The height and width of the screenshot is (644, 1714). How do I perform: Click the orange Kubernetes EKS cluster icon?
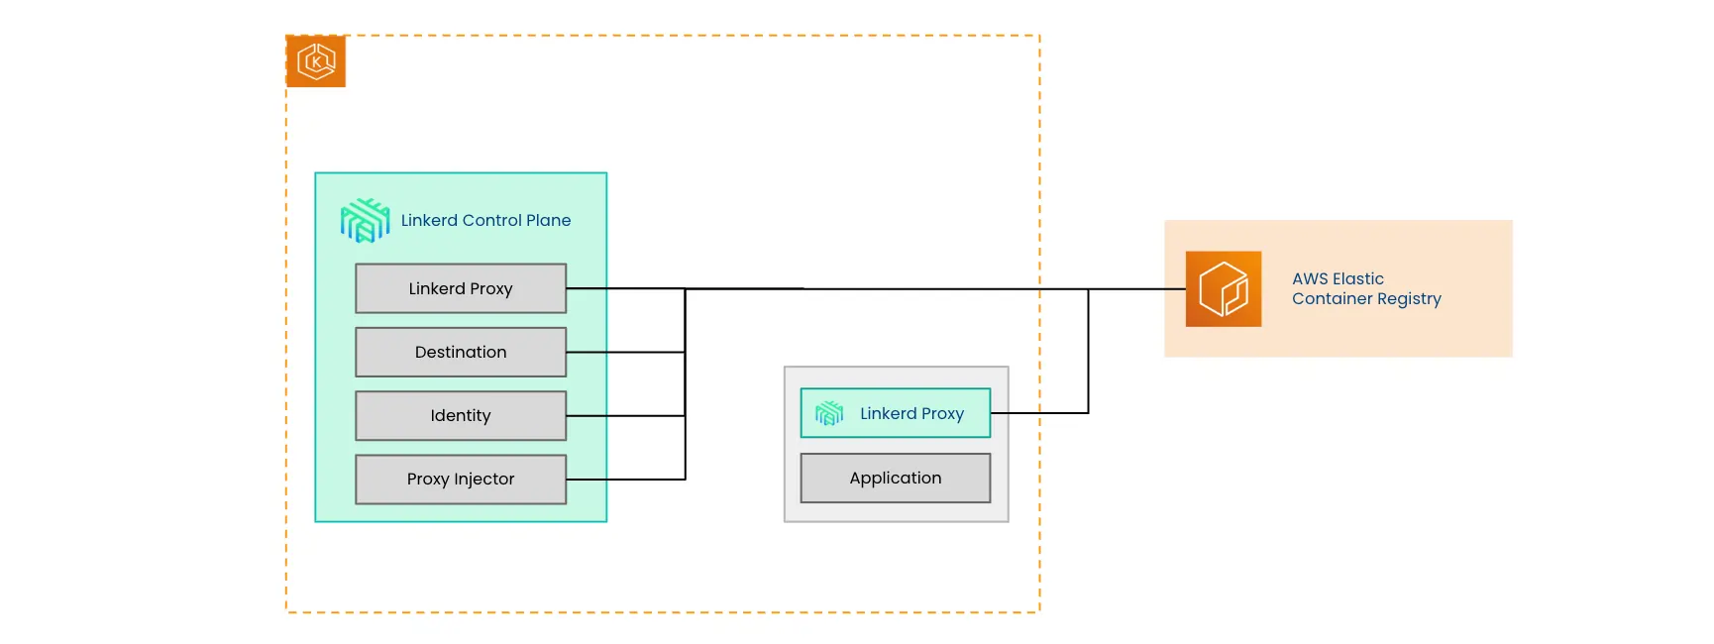(316, 61)
